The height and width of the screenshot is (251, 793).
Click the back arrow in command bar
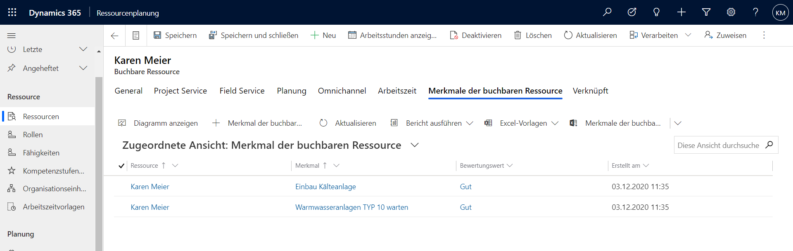point(115,35)
